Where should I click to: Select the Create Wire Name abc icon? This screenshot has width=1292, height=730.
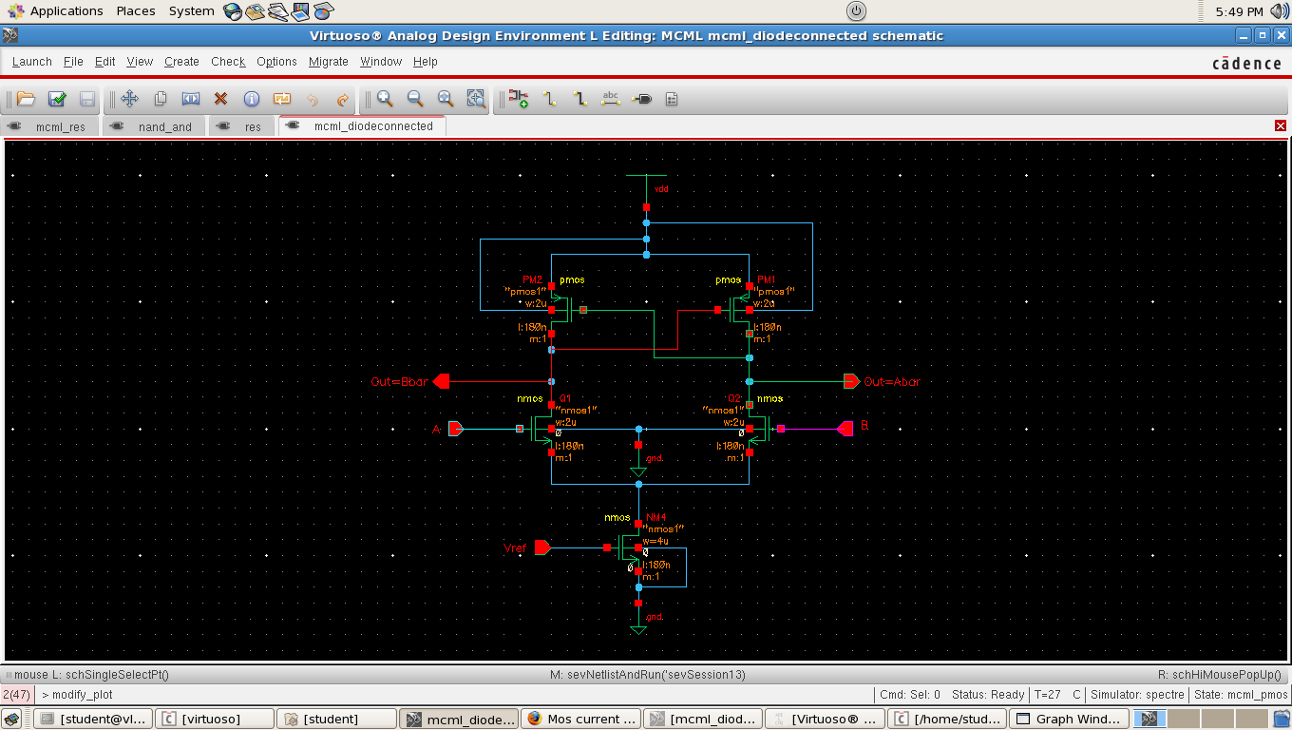point(611,99)
